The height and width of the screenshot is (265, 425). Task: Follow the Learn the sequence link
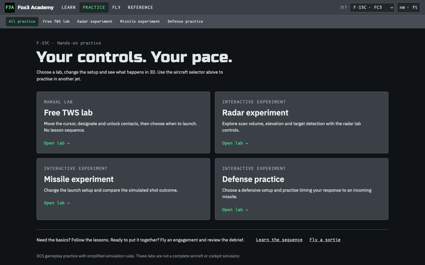[x=279, y=240]
